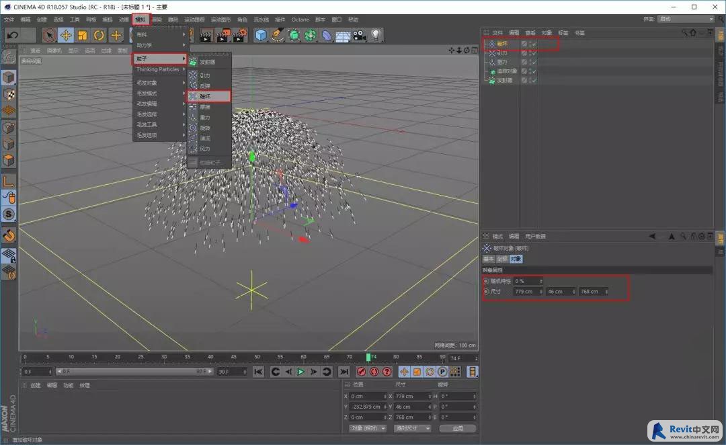This screenshot has width=726, height=445.
Task: Expand the 布料 submenu
Action: pyautogui.click(x=160, y=35)
